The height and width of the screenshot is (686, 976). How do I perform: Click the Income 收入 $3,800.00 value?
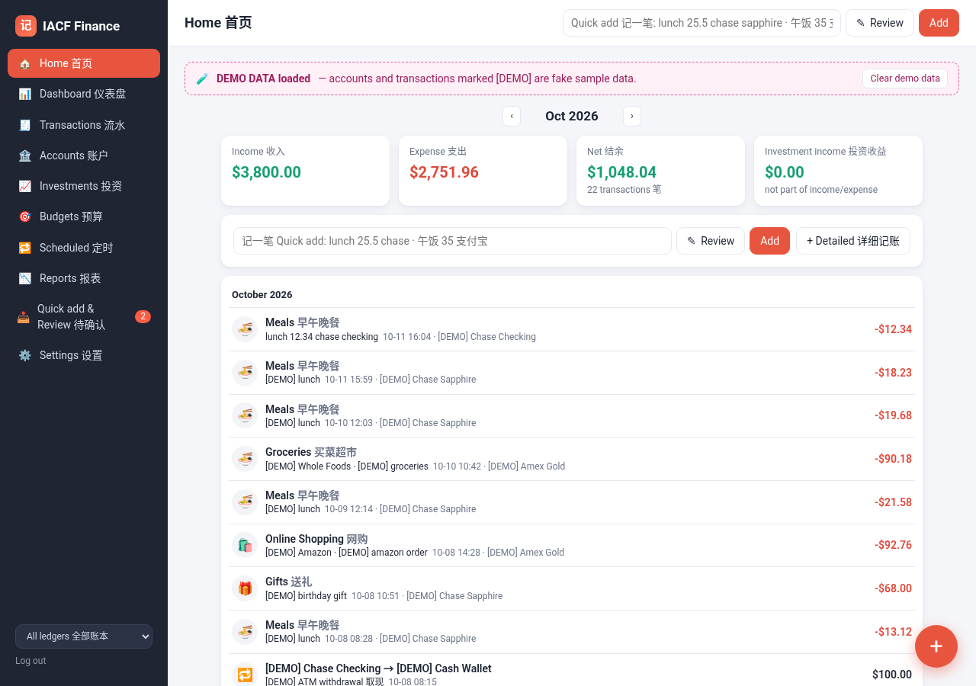[266, 172]
